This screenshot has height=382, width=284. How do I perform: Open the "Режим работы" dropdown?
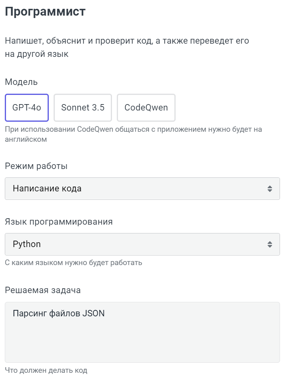(x=142, y=189)
